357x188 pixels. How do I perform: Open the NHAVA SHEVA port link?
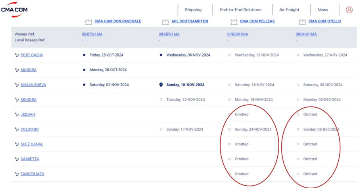(33, 85)
